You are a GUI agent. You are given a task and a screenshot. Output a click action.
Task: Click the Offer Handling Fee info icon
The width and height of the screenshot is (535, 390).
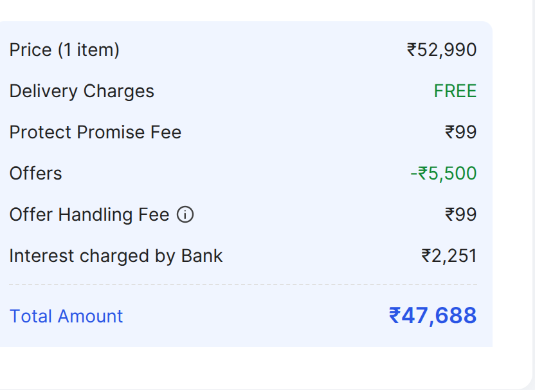point(185,215)
